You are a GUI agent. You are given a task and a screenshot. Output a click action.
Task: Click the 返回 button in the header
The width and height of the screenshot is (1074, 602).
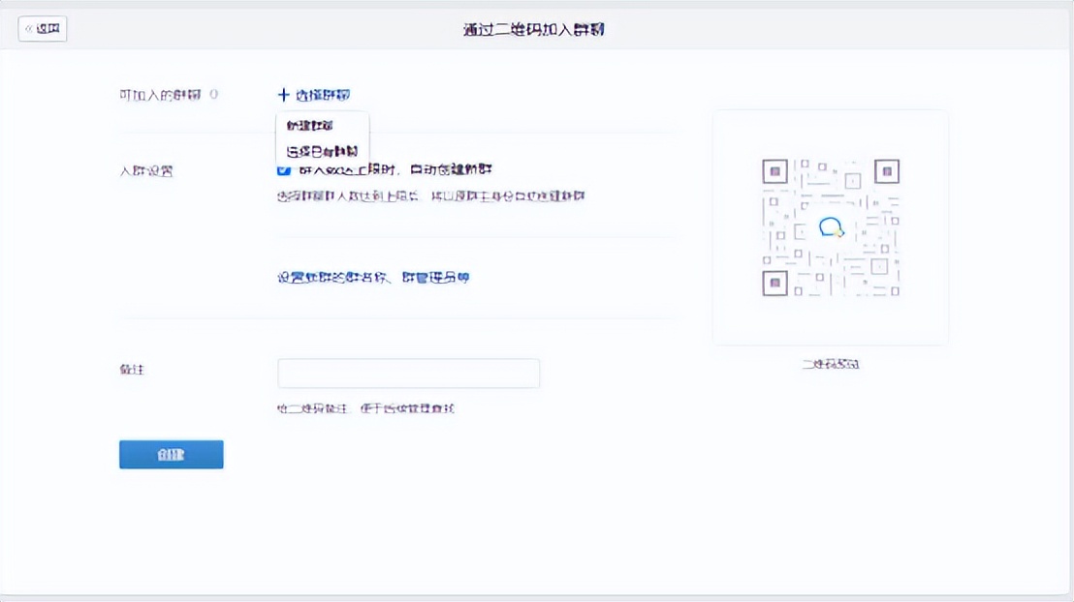tap(42, 28)
